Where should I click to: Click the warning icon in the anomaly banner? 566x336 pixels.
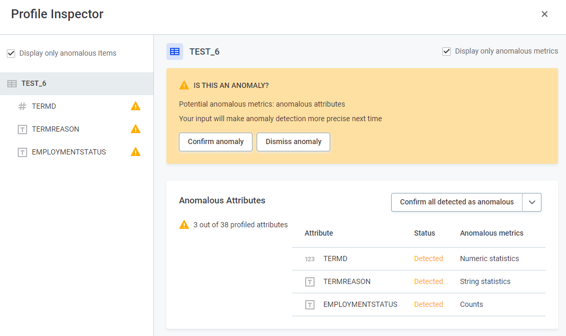point(184,85)
